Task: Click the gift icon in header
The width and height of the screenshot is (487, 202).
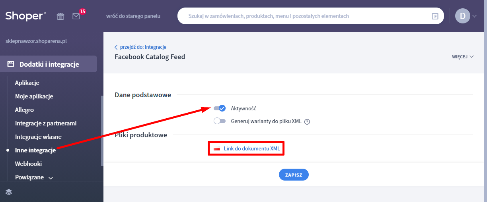Action: [60, 16]
